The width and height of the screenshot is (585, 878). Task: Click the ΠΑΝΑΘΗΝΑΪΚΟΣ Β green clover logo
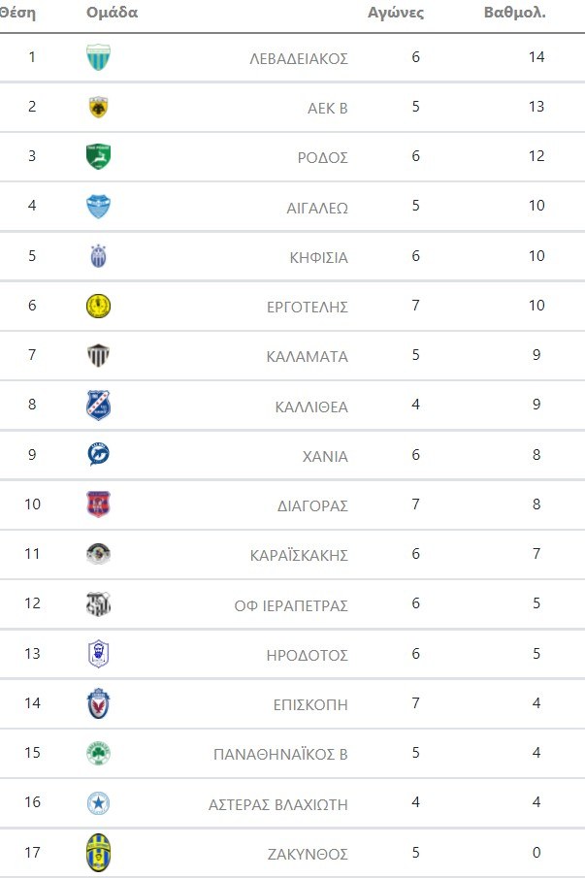[x=98, y=754]
